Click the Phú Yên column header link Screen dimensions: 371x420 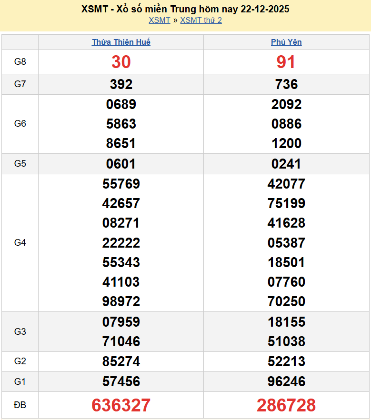tap(286, 42)
